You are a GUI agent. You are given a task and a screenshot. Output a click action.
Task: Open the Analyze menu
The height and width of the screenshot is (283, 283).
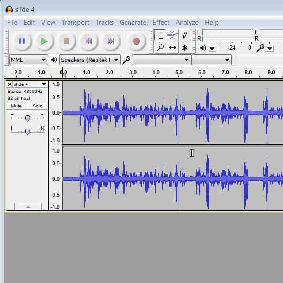[187, 23]
